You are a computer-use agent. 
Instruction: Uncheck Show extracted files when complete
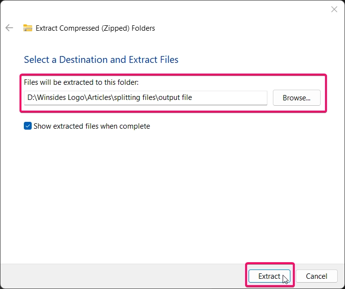pos(28,126)
